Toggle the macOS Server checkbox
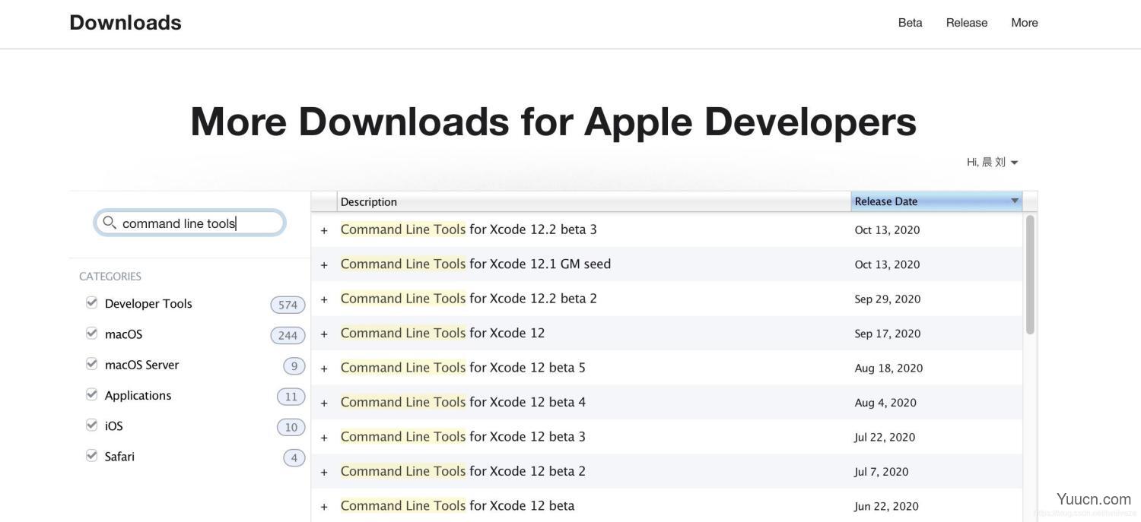The width and height of the screenshot is (1141, 522). tap(92, 363)
